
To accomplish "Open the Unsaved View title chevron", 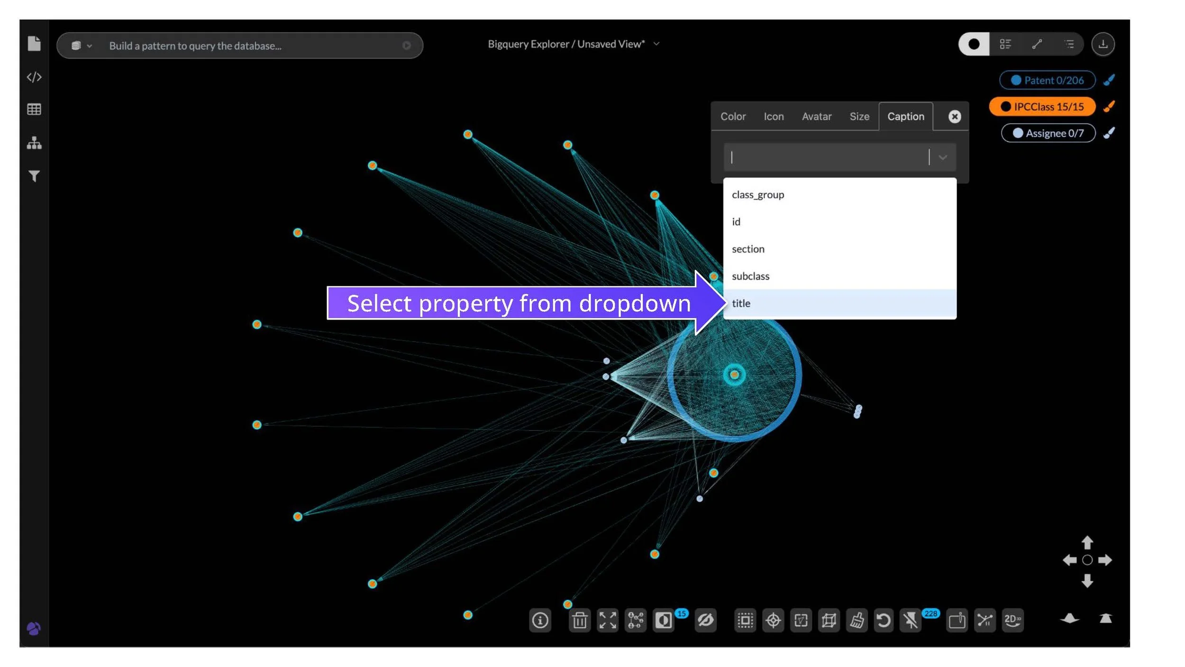I will (656, 44).
